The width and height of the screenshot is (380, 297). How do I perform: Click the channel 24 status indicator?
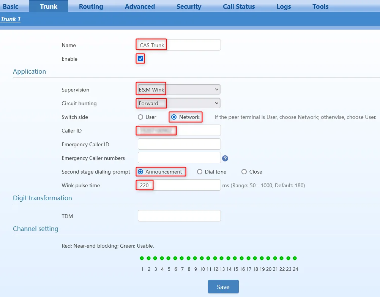(x=295, y=258)
